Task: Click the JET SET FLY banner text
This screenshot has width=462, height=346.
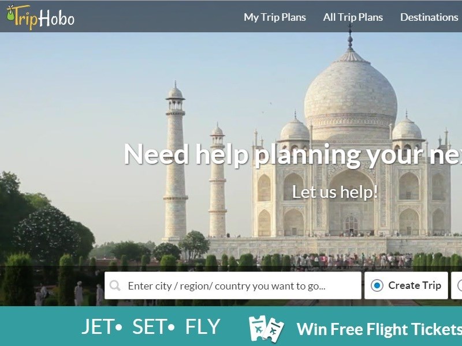Action: 151,326
